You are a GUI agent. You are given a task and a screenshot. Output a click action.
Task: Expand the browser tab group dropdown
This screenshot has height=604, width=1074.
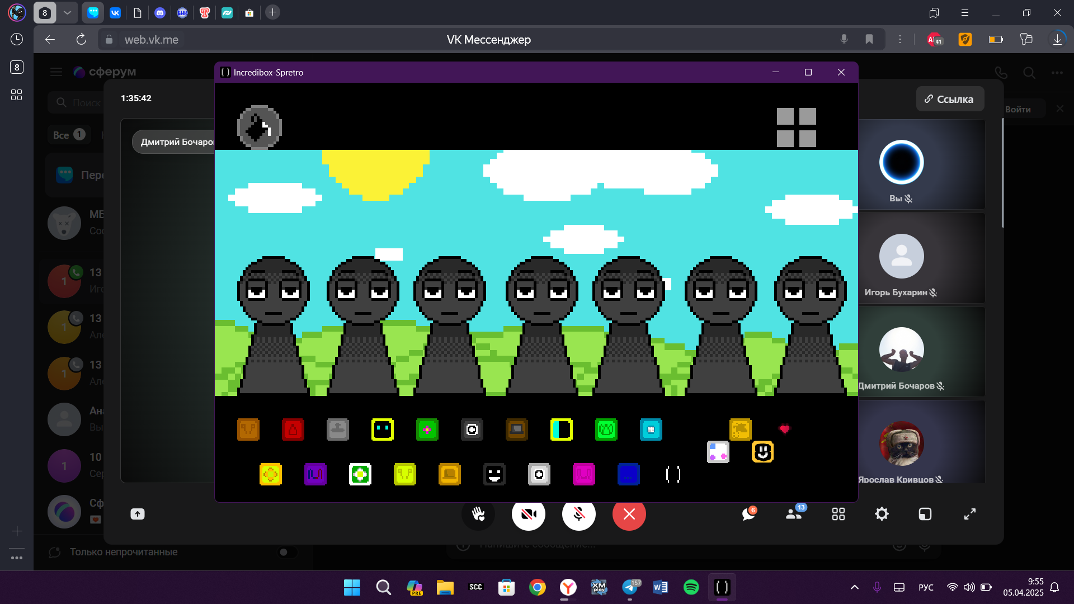[x=68, y=12]
